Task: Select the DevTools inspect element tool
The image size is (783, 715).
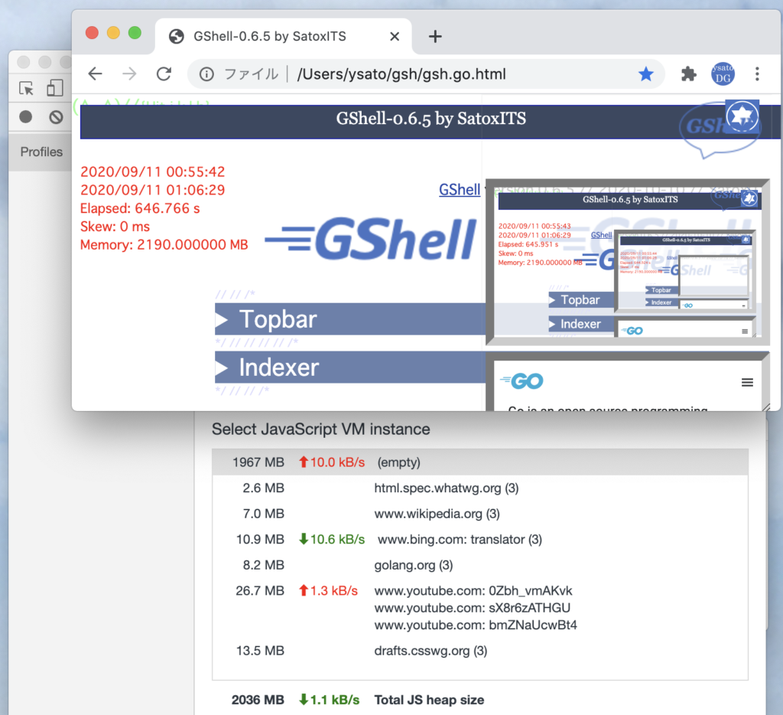Action: pyautogui.click(x=27, y=89)
